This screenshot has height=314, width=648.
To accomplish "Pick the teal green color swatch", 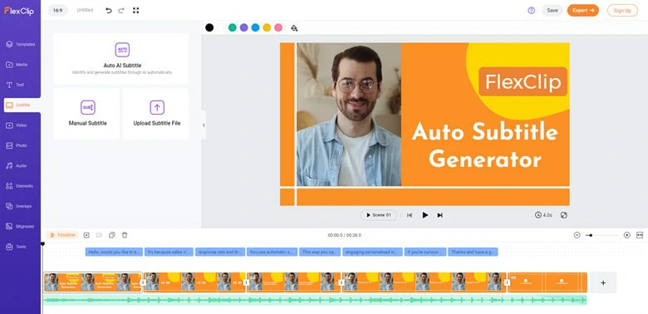I will [x=233, y=27].
